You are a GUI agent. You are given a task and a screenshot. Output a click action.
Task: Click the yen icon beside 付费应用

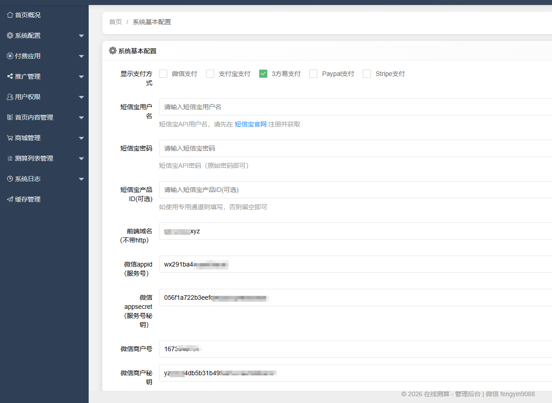point(10,56)
